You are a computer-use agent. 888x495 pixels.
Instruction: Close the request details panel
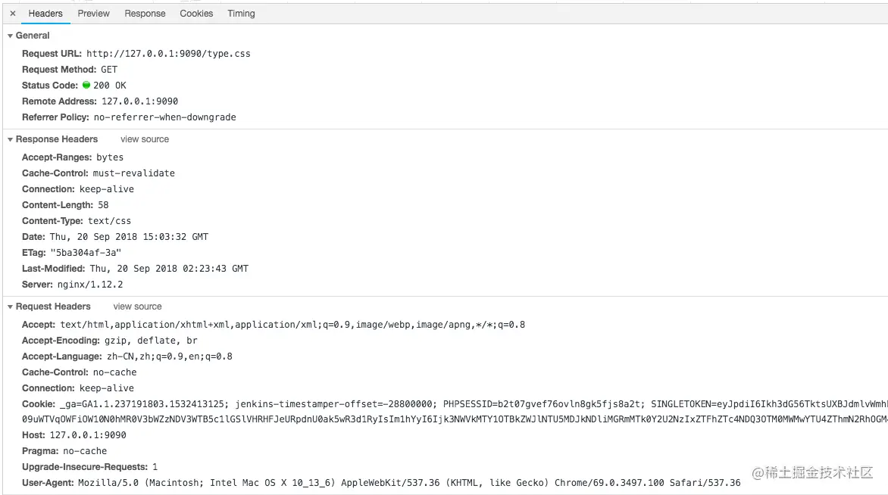pos(13,14)
